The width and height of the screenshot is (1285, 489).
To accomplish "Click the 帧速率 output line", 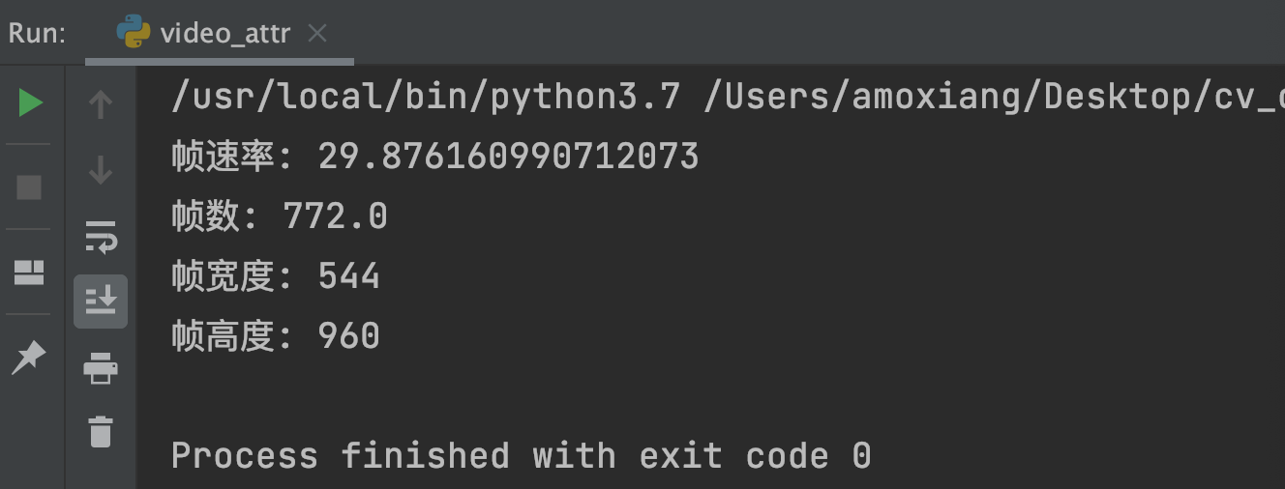I will click(x=434, y=157).
